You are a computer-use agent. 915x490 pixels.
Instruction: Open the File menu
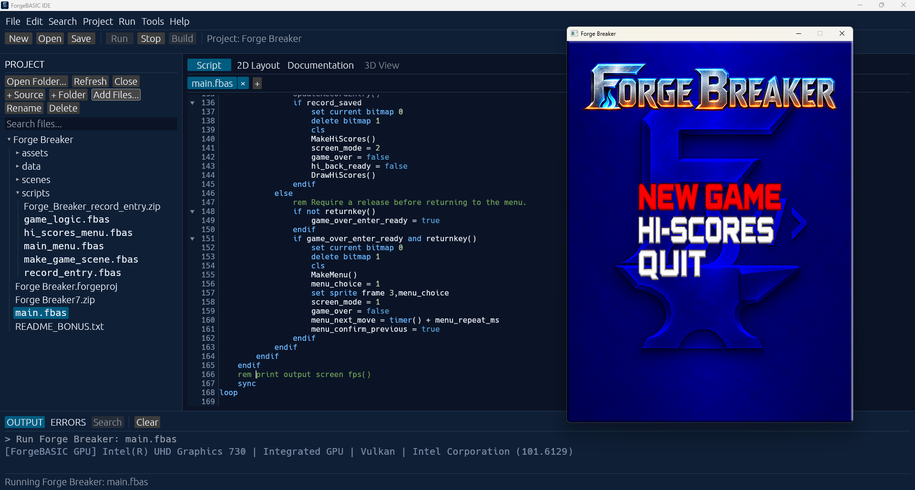pos(13,21)
